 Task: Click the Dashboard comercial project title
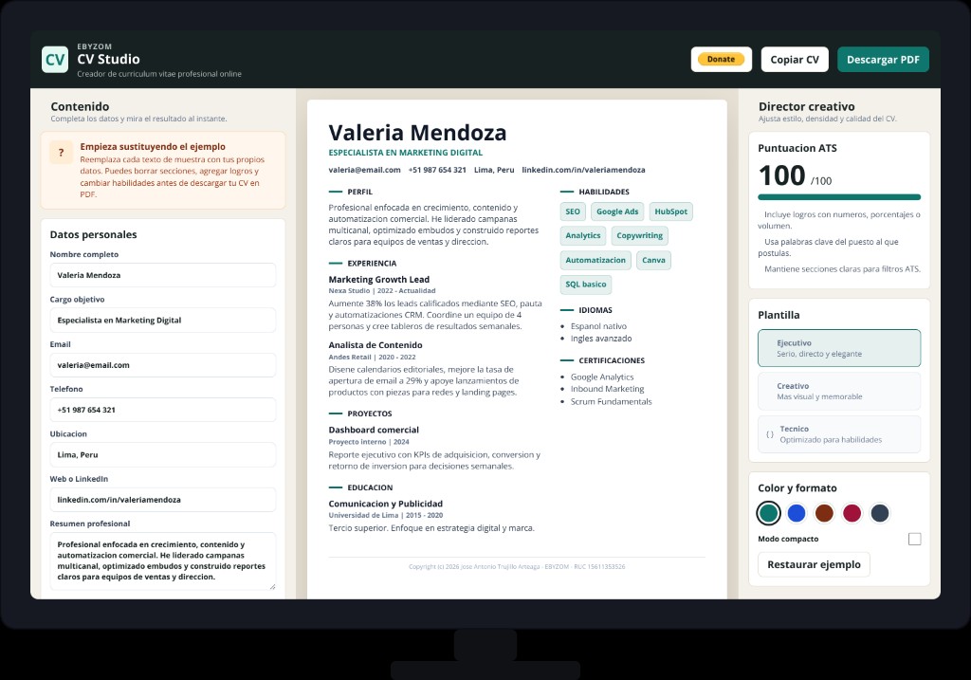point(374,430)
